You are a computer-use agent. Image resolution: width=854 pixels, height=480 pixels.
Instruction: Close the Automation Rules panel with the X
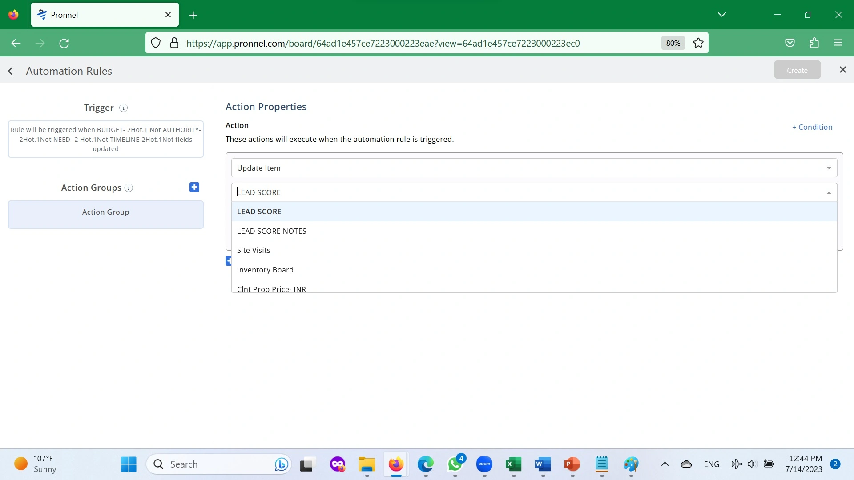tap(842, 70)
